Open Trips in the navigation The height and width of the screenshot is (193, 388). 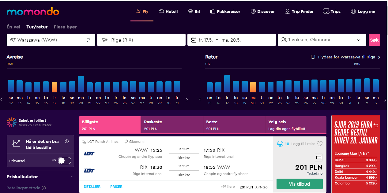point(332,12)
